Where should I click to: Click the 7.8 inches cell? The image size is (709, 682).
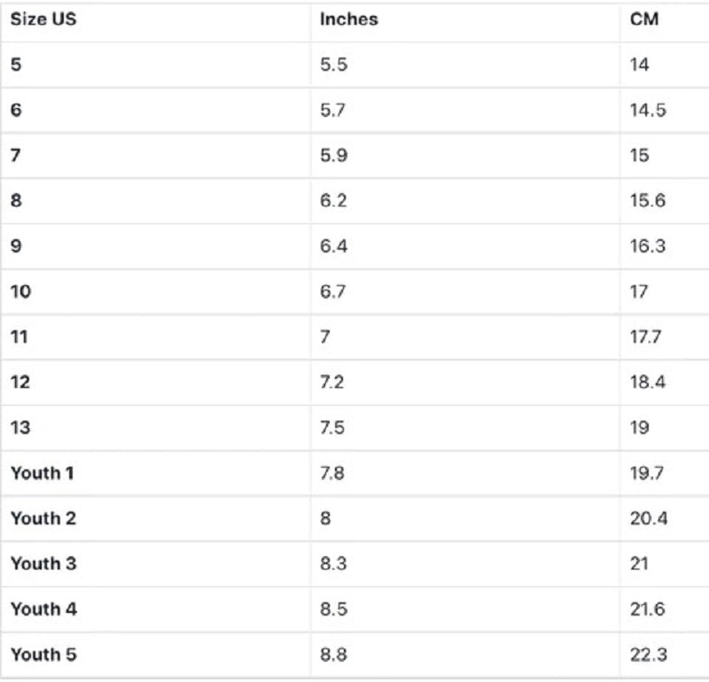pyautogui.click(x=332, y=473)
